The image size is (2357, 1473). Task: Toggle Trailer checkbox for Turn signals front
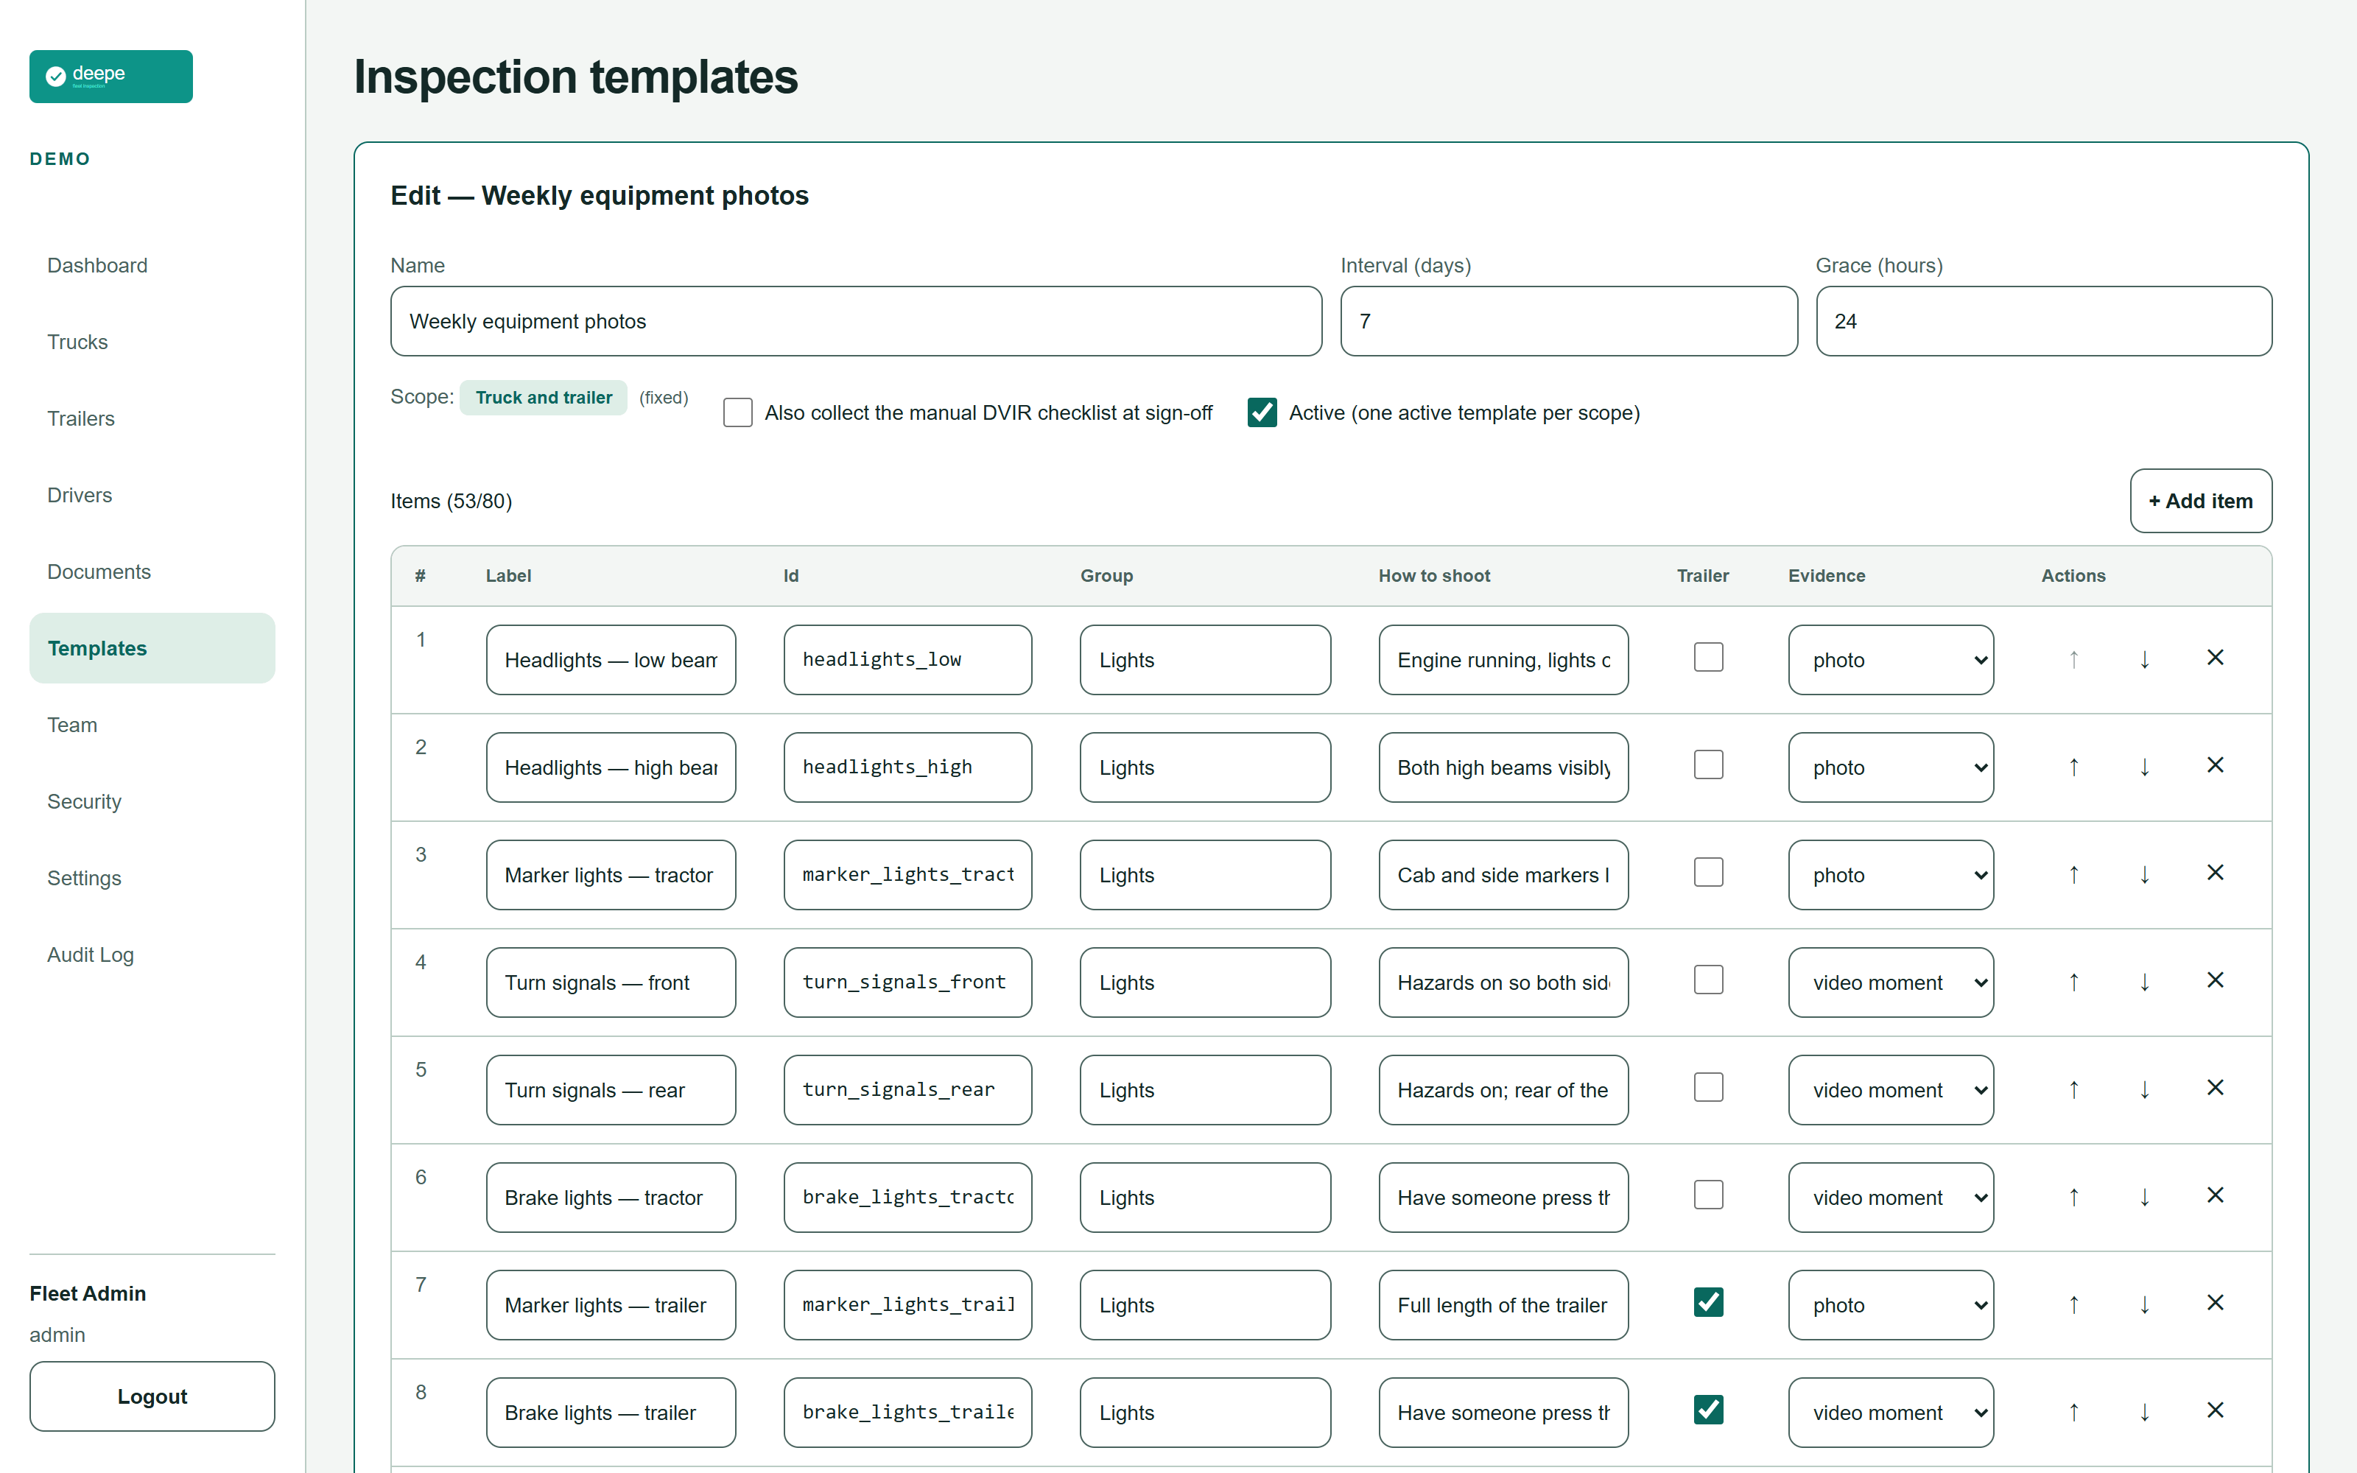click(1708, 980)
